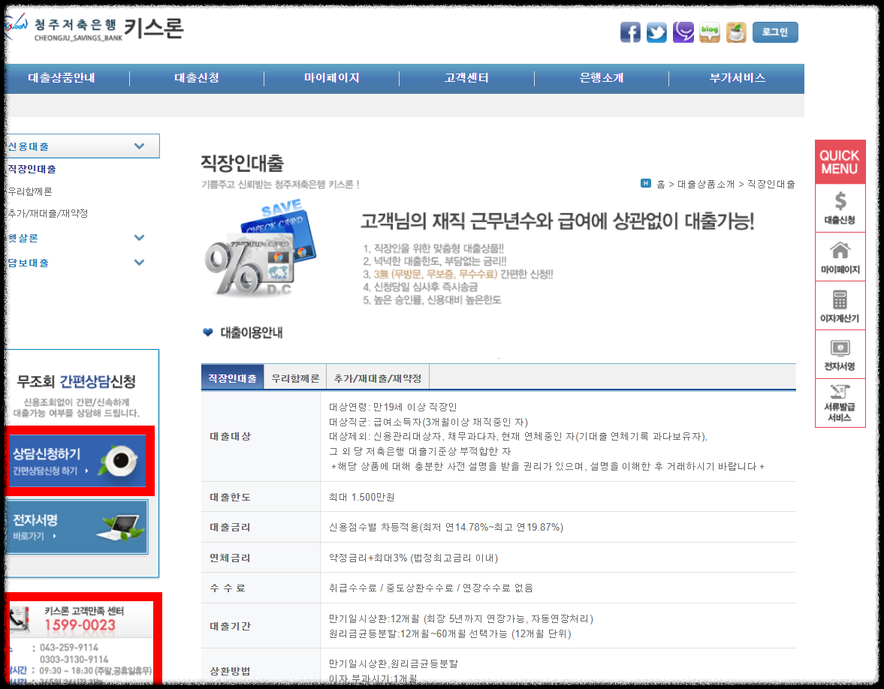Click the QUICK MENU header
The width and height of the screenshot is (884, 689).
pos(840,161)
